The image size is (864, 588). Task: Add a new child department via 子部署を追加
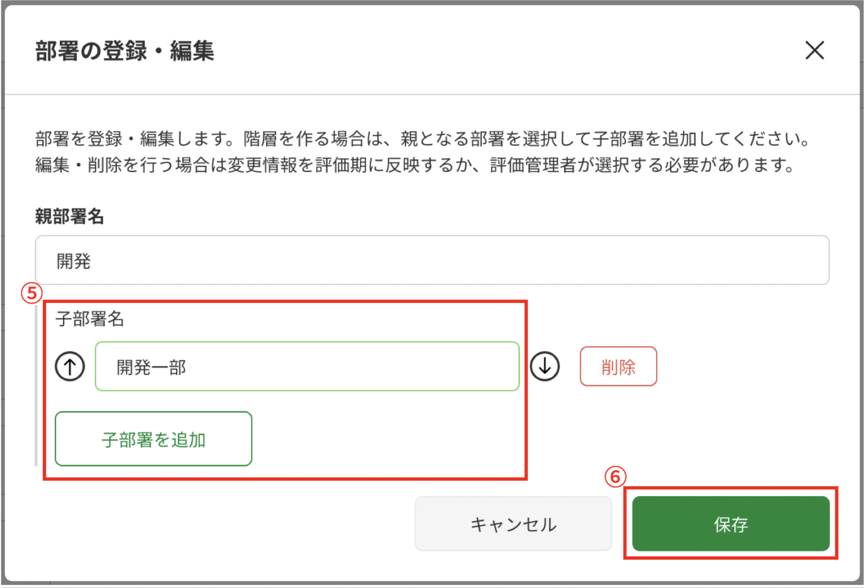coord(153,439)
